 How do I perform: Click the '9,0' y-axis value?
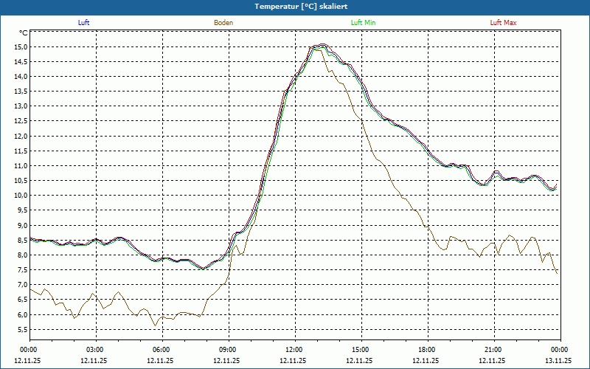click(x=23, y=226)
